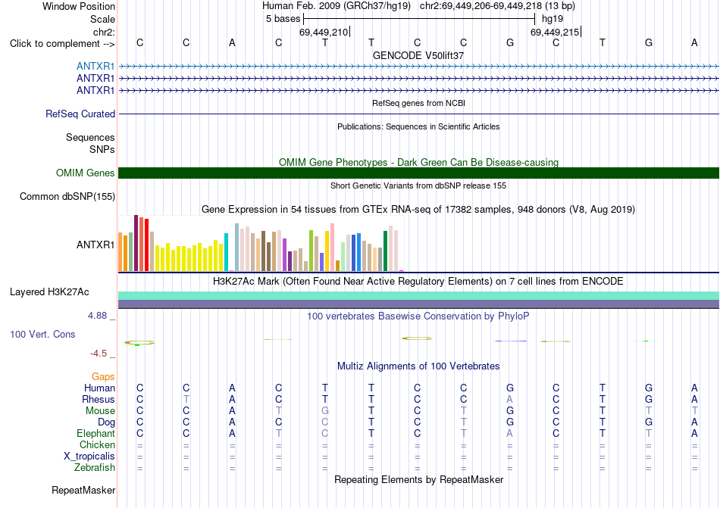Click 'Multiz Alignments of 100 Vertebrates' title
Image resolution: width=720 pixels, height=508 pixels.
pyautogui.click(x=418, y=366)
